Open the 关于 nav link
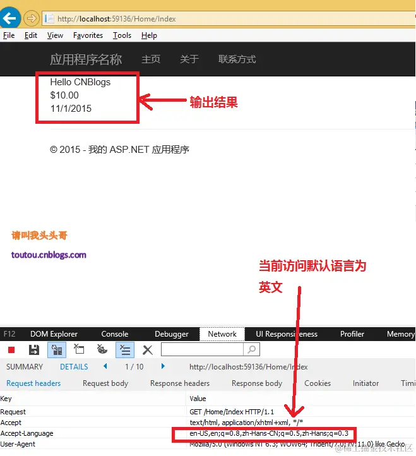This screenshot has height=456, width=416. (189, 59)
